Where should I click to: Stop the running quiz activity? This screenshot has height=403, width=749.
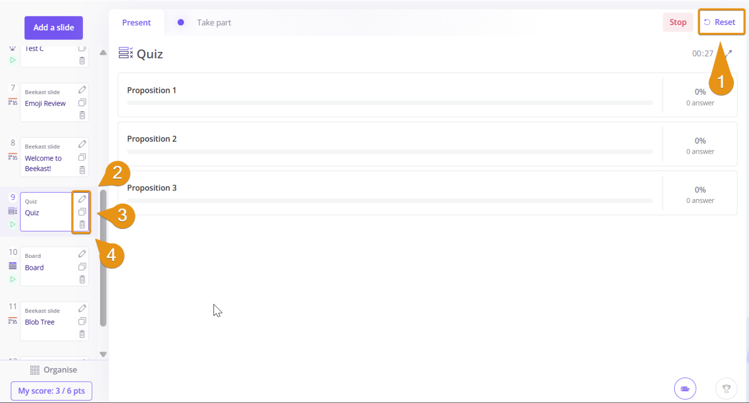click(678, 22)
